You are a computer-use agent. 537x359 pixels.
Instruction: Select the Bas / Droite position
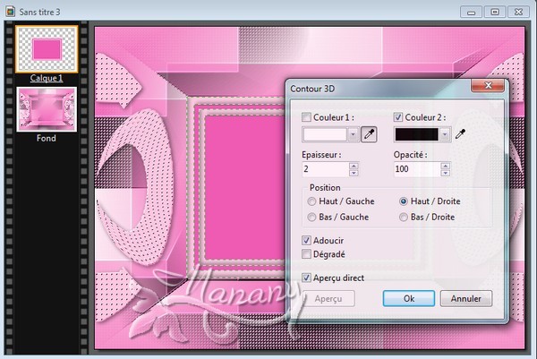(x=404, y=218)
